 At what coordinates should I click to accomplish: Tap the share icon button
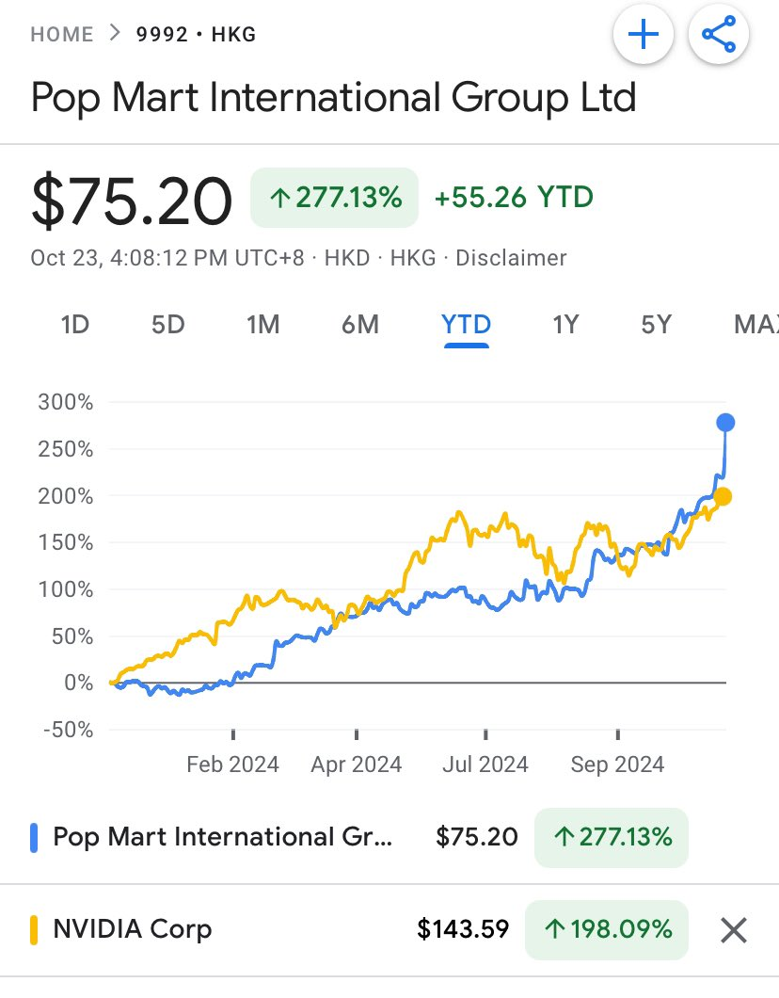[x=719, y=36]
